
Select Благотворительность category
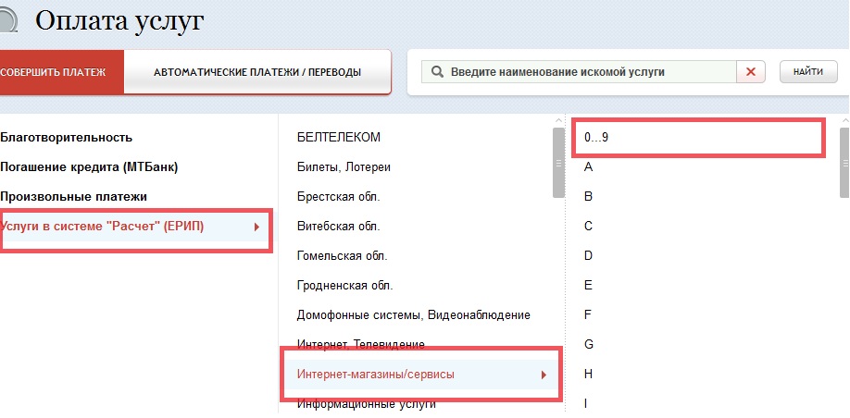(67, 138)
